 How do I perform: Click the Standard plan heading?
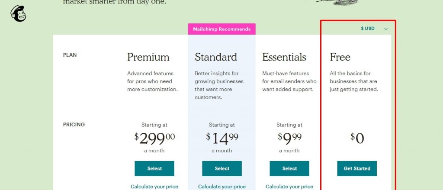[x=216, y=57]
